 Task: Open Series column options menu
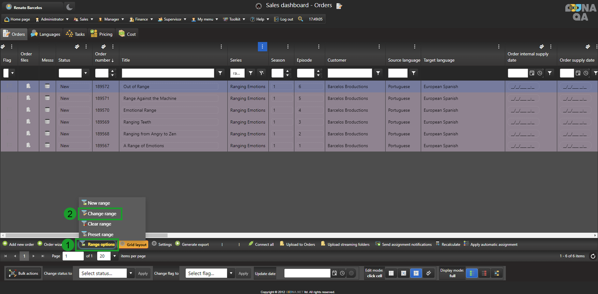click(263, 47)
